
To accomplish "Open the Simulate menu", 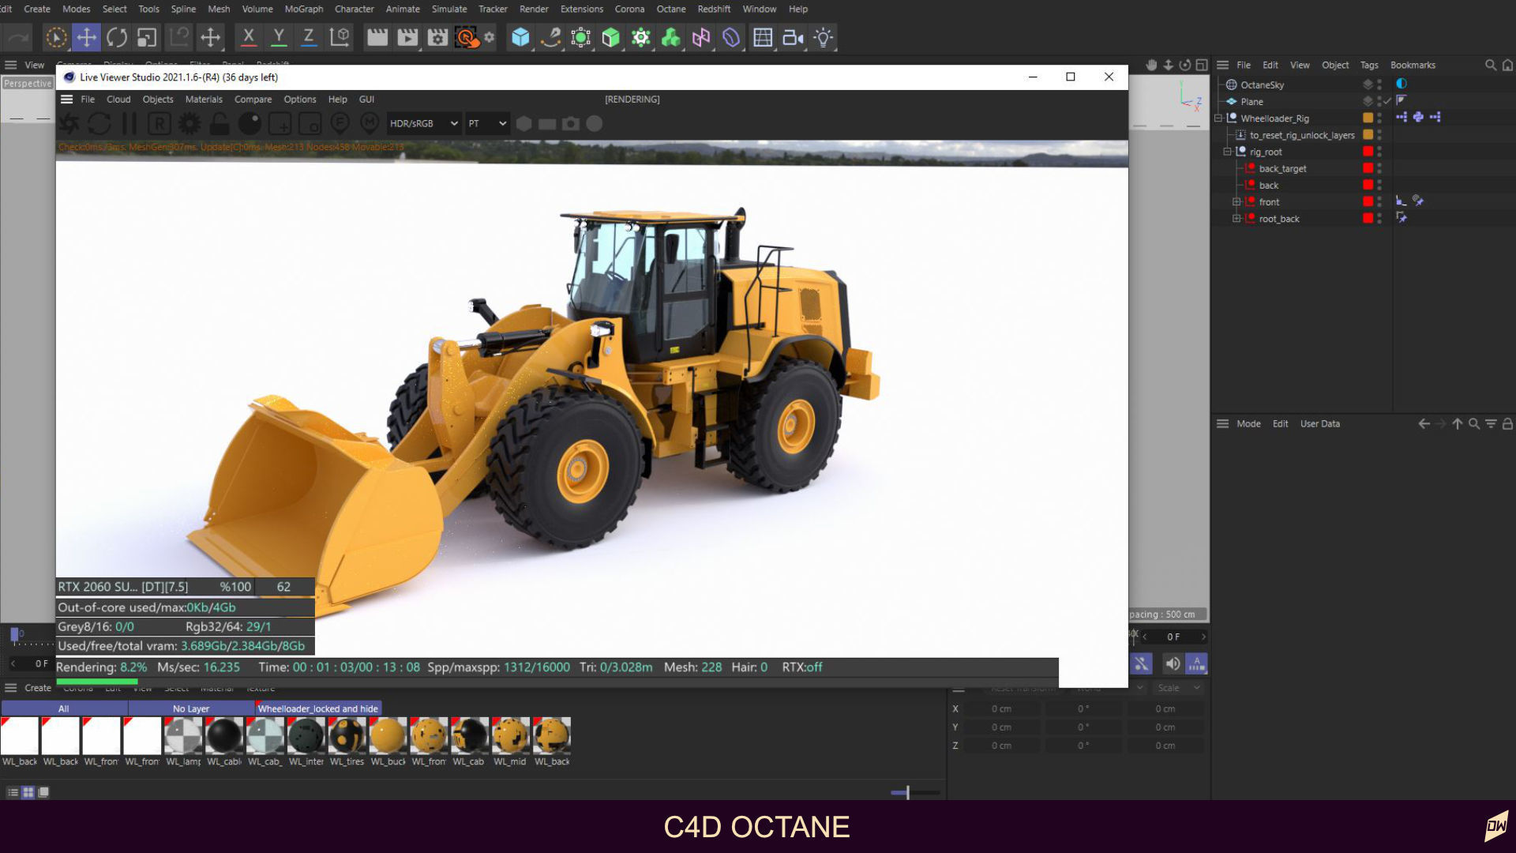I will 449,9.
